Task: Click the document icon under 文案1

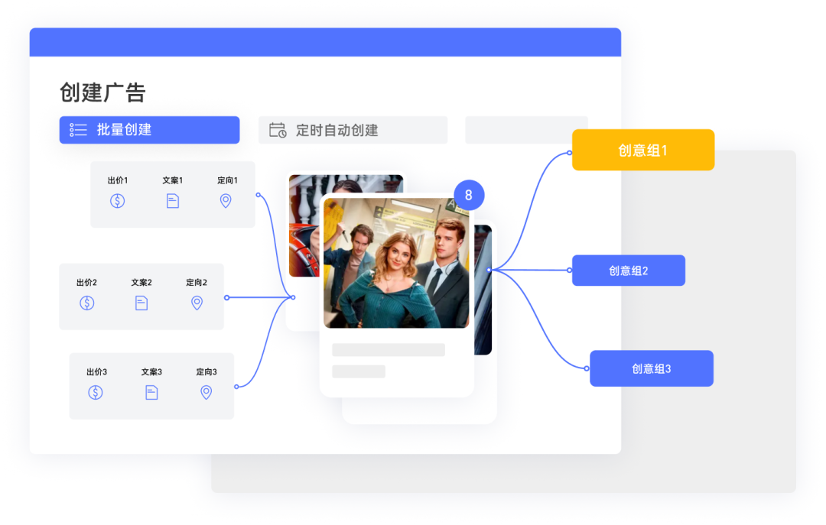Action: [172, 201]
